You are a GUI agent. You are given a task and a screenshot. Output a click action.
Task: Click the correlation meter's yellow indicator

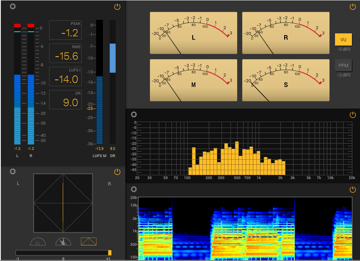[110, 253]
